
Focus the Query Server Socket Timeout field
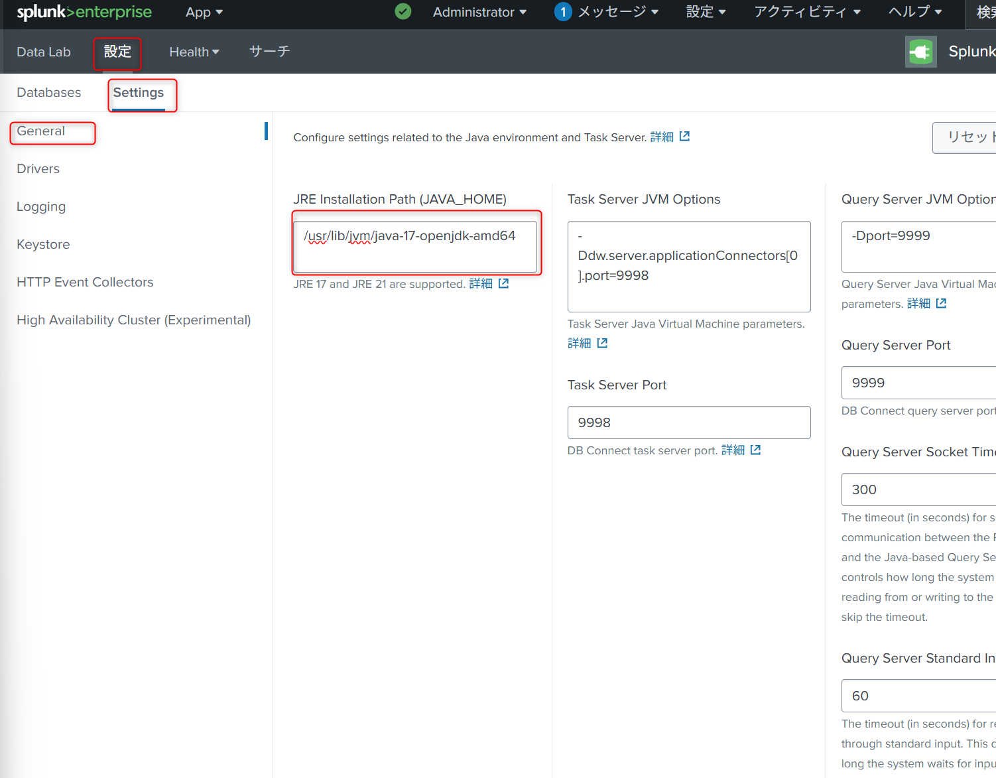point(919,489)
